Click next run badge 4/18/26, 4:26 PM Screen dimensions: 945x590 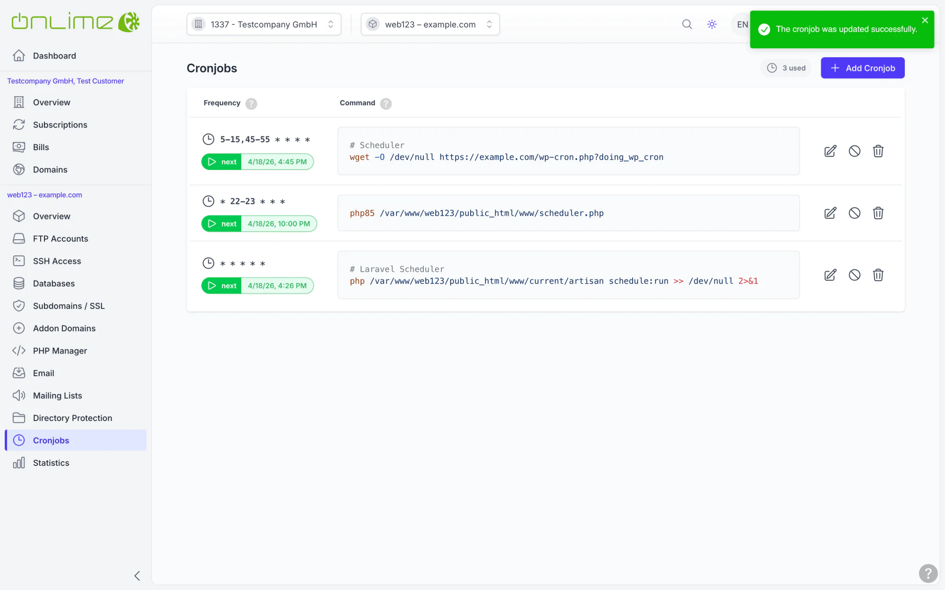click(x=258, y=286)
